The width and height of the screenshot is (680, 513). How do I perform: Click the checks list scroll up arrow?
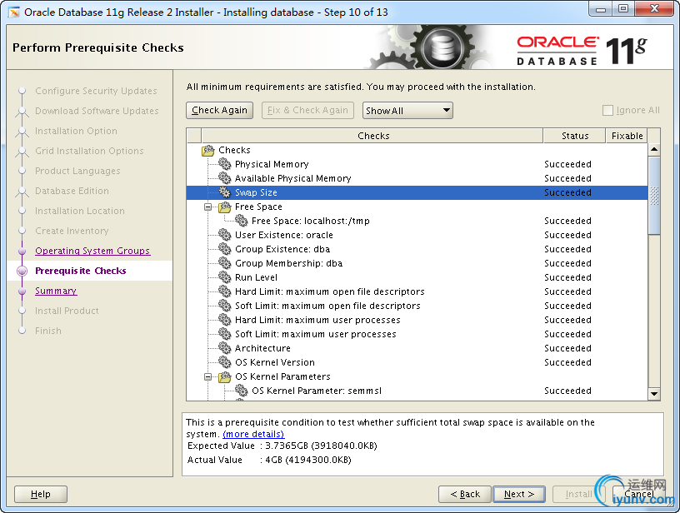[x=654, y=149]
